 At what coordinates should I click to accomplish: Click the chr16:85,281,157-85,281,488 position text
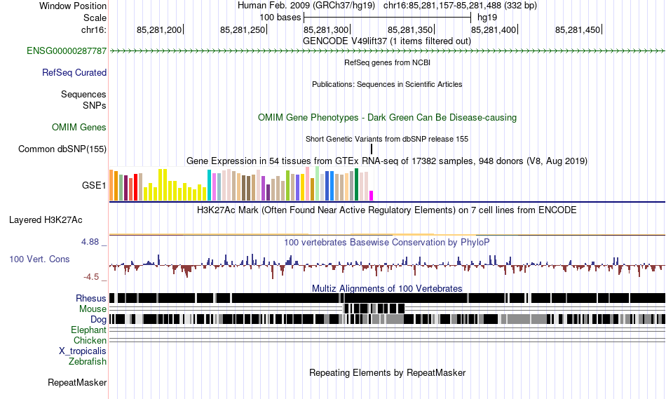pyautogui.click(x=460, y=6)
